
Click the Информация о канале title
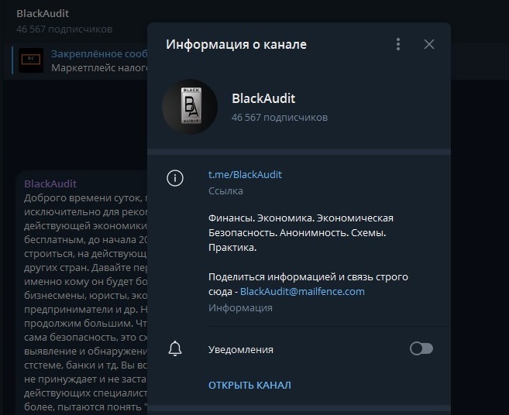(x=236, y=44)
